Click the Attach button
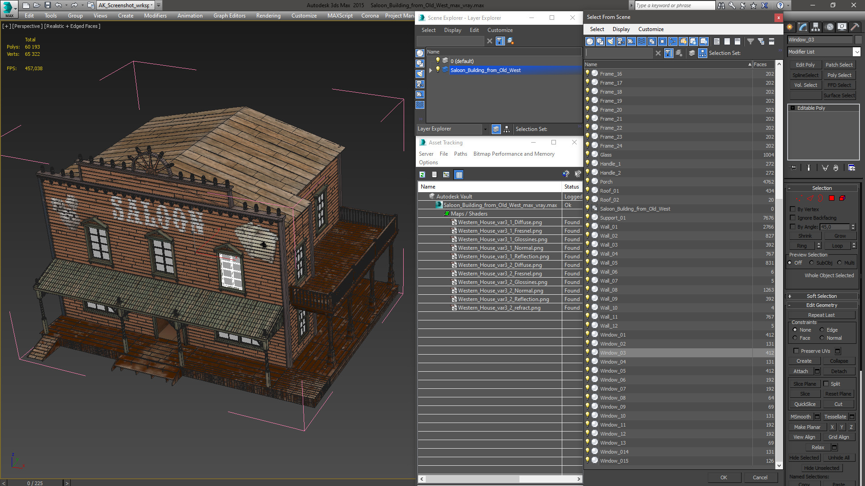Screen dimensions: 865x486 pos(801,371)
